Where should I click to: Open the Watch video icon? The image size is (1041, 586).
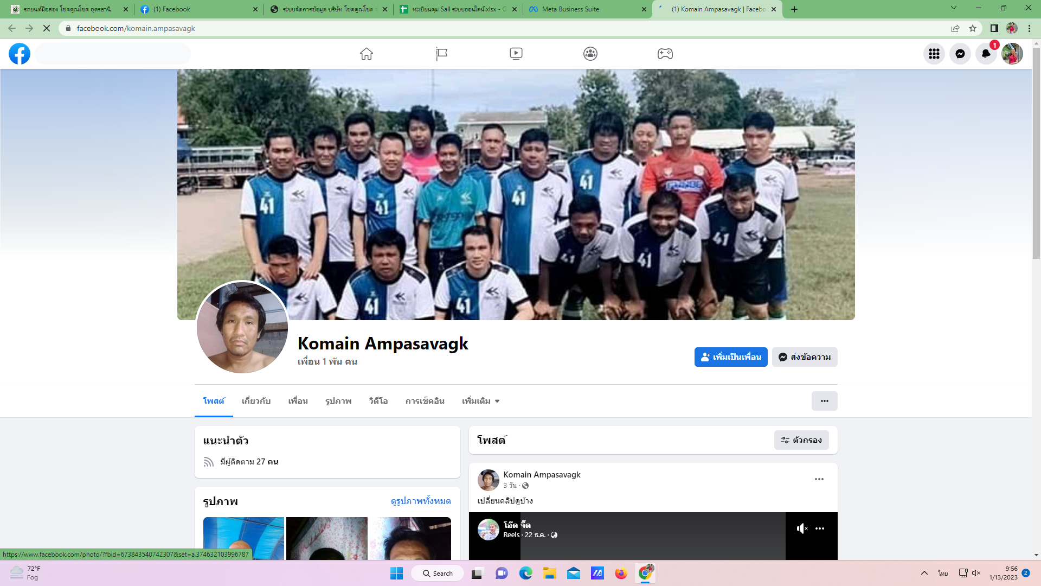[x=516, y=54]
